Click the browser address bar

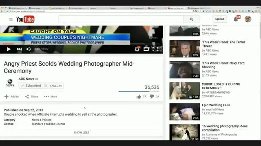pos(100,11)
